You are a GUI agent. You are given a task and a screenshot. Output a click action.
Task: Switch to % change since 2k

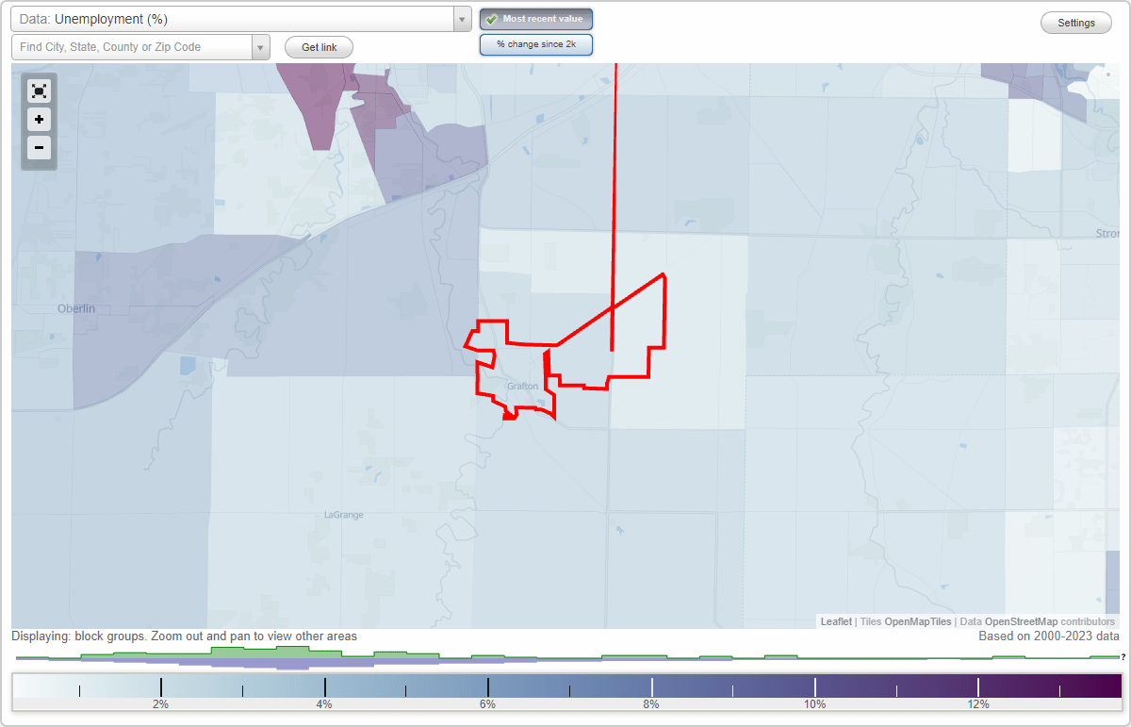[x=536, y=44]
